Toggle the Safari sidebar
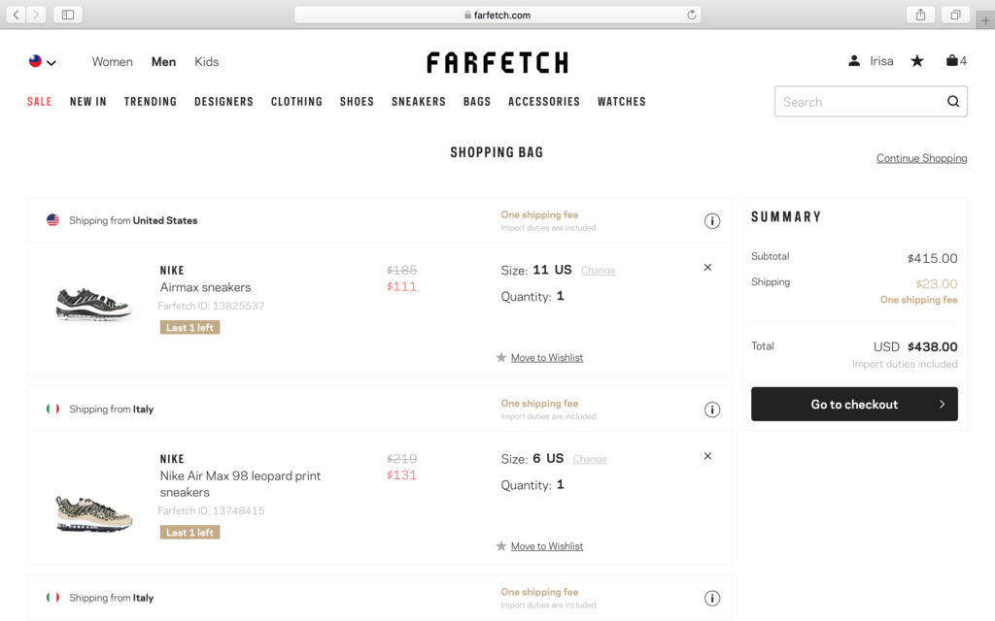The width and height of the screenshot is (995, 621). pyautogui.click(x=68, y=15)
